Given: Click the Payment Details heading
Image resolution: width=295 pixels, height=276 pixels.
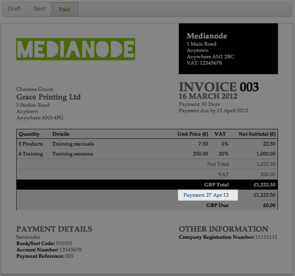Looking at the screenshot, I should tap(54, 229).
